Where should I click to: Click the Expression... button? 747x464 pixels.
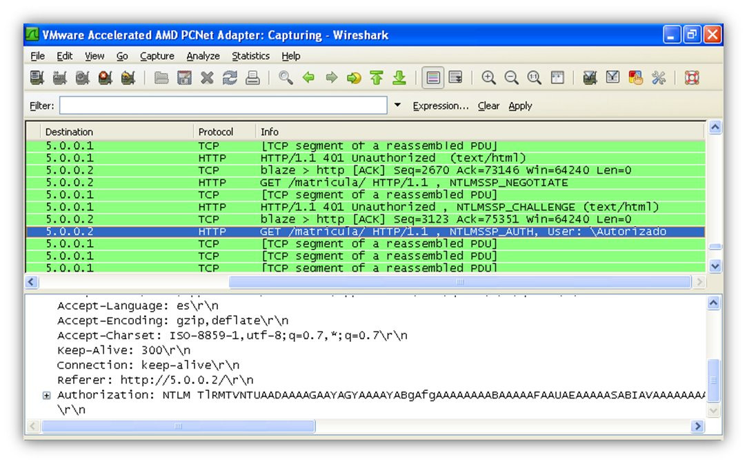coord(441,105)
